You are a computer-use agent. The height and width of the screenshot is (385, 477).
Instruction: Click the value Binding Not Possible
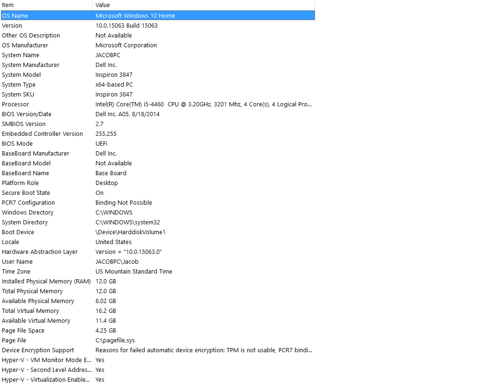pos(124,203)
